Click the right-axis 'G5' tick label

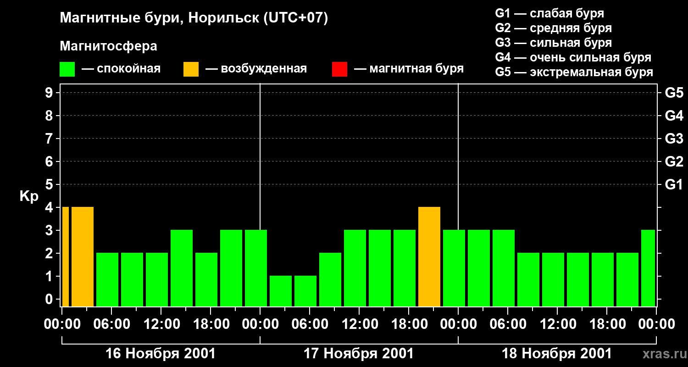pyautogui.click(x=674, y=93)
